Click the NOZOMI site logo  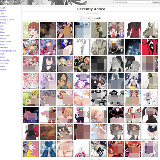click(x=10, y=2)
